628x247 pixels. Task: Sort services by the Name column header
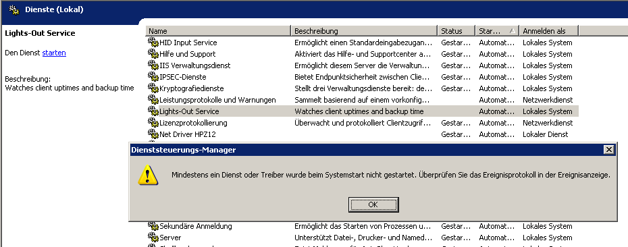[x=218, y=31]
